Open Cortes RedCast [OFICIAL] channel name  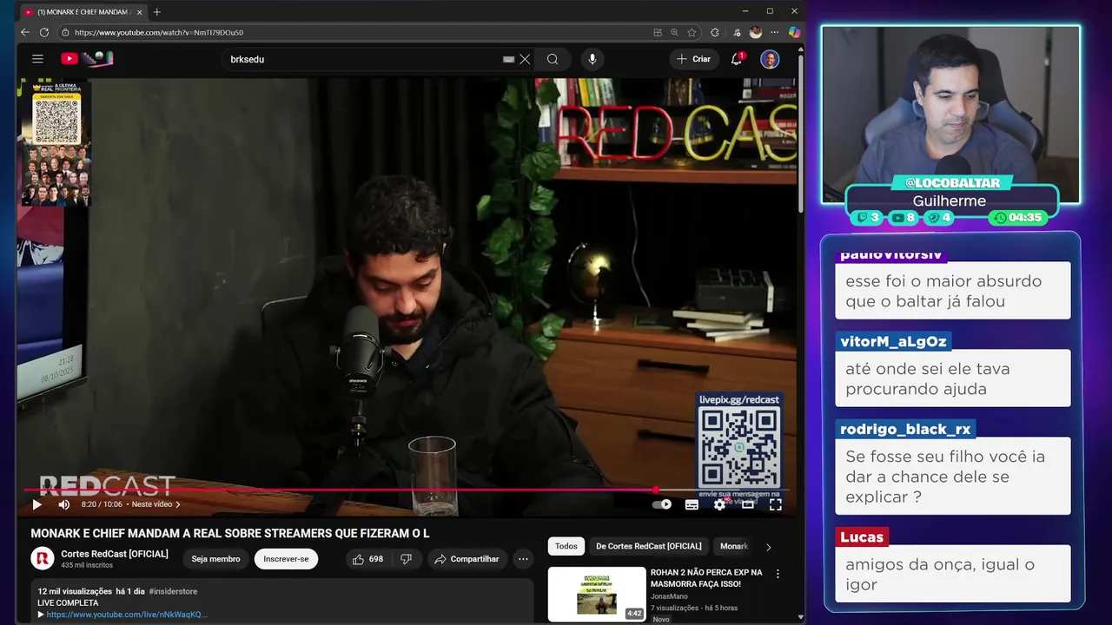point(115,554)
